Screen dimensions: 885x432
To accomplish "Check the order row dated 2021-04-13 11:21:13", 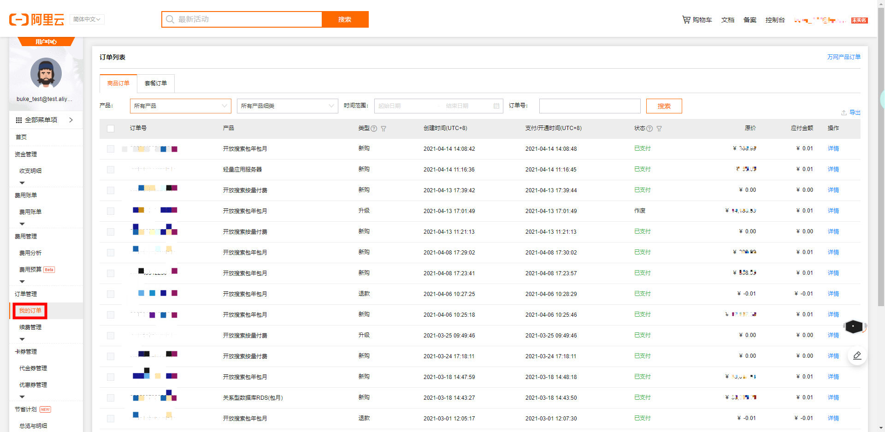I will point(111,232).
